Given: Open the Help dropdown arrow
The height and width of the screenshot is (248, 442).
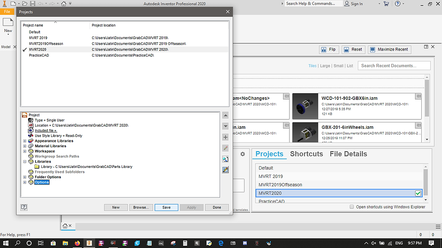Looking at the screenshot, I should pos(403,4).
